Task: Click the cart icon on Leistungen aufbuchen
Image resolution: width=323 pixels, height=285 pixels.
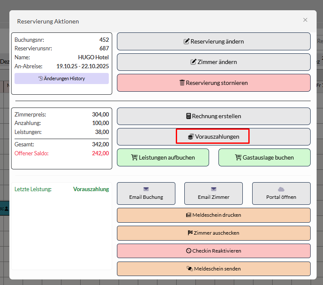Action: [134, 157]
